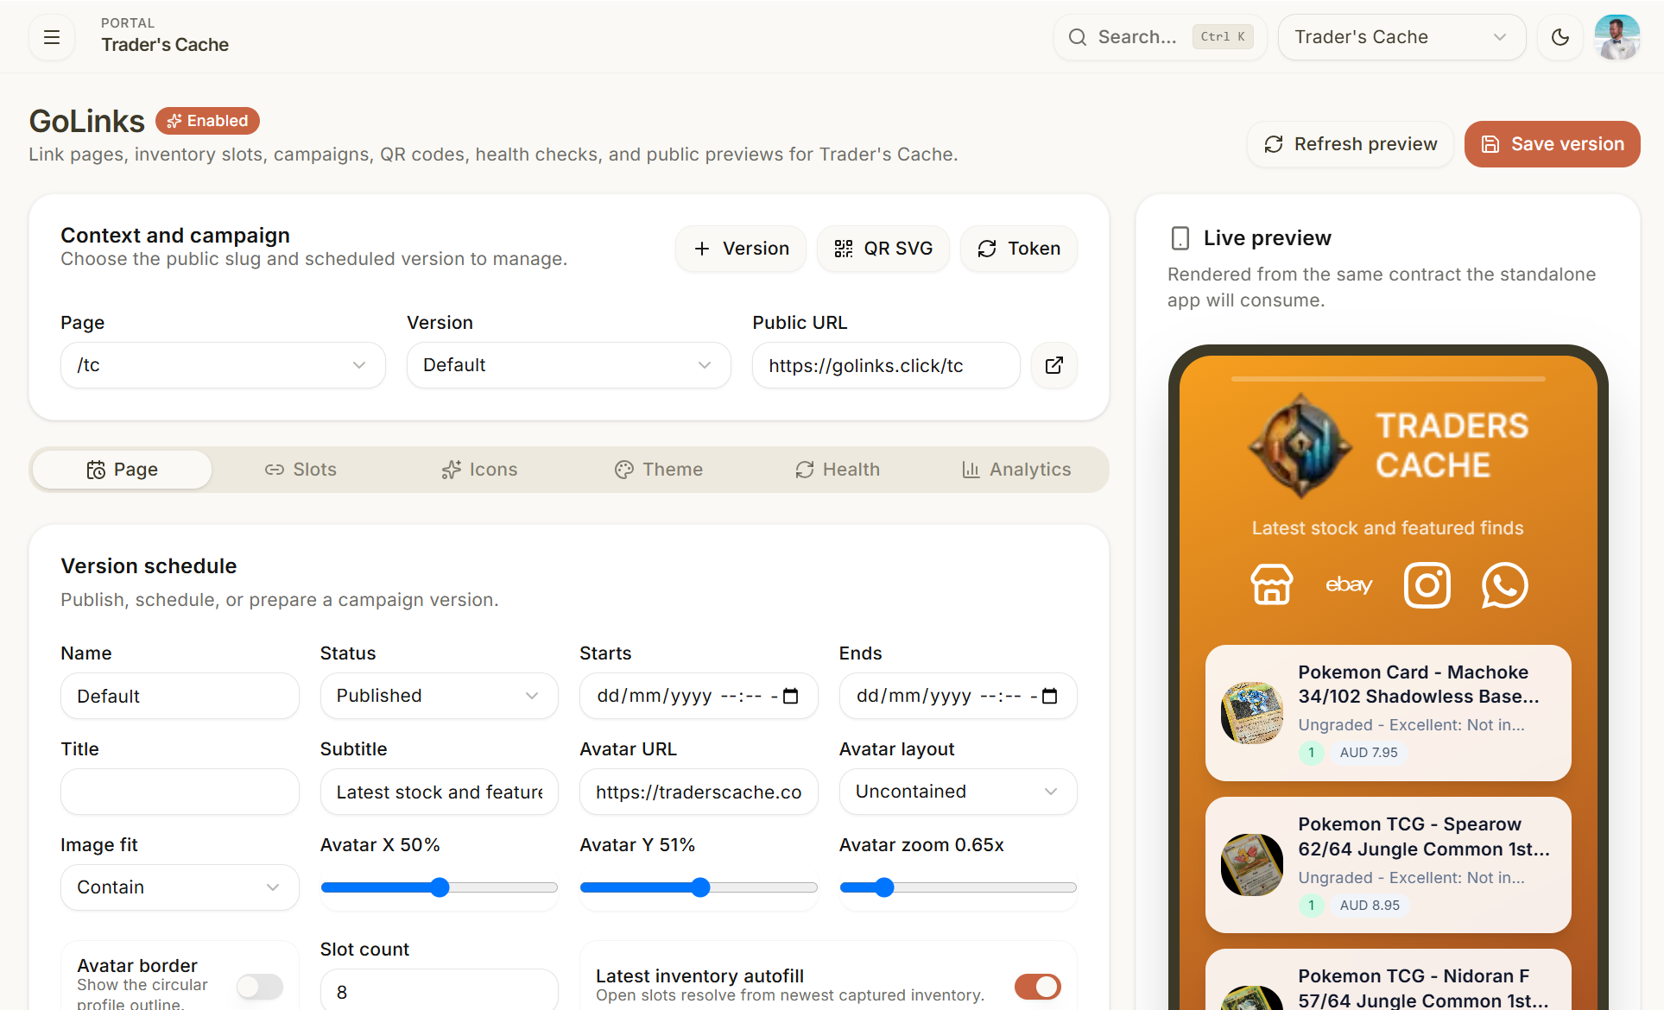This screenshot has width=1664, height=1010.
Task: Click the Save version button
Action: (1552, 144)
